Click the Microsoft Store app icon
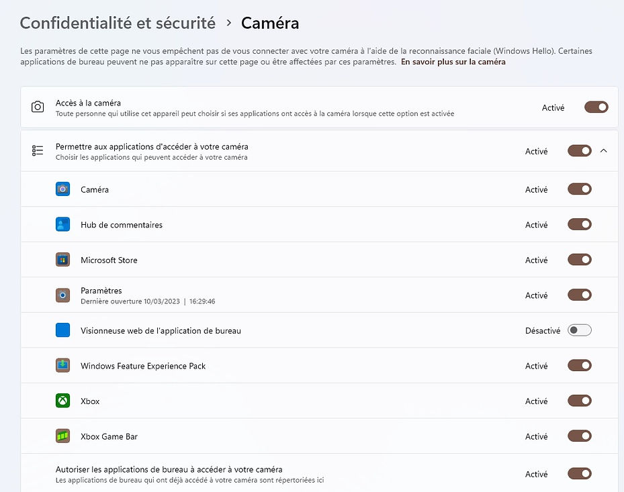Viewport: 624px width, 492px height. click(62, 260)
